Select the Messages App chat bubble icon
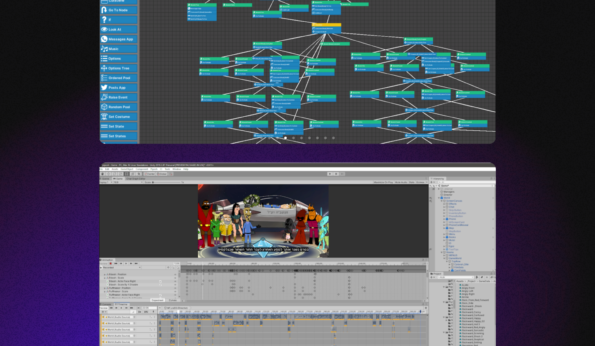This screenshot has width=595, height=346. coord(104,39)
